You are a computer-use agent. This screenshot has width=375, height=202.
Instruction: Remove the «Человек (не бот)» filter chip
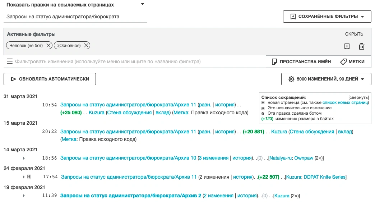click(x=49, y=46)
